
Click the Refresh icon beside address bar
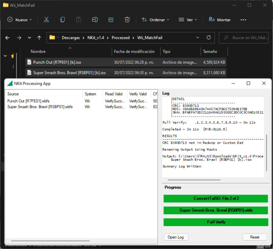209,37
